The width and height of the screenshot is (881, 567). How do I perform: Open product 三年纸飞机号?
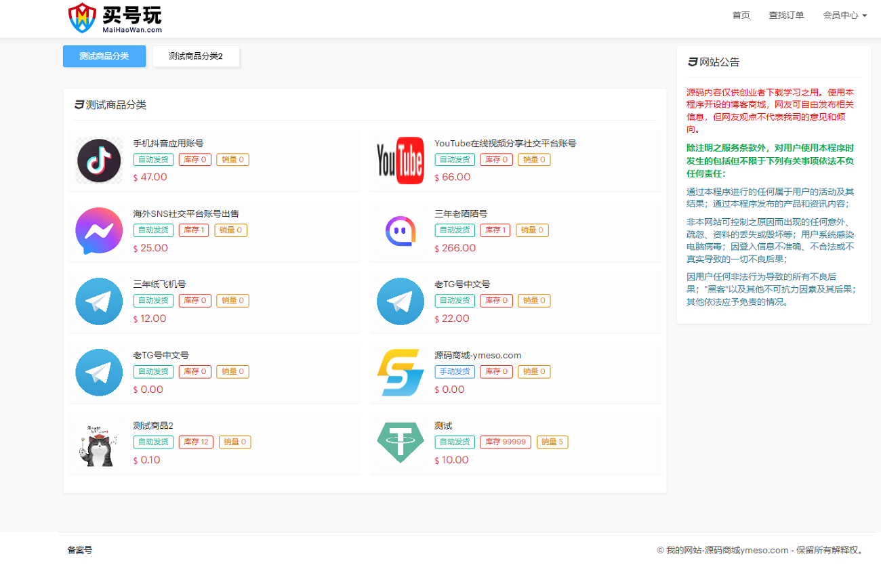click(159, 285)
